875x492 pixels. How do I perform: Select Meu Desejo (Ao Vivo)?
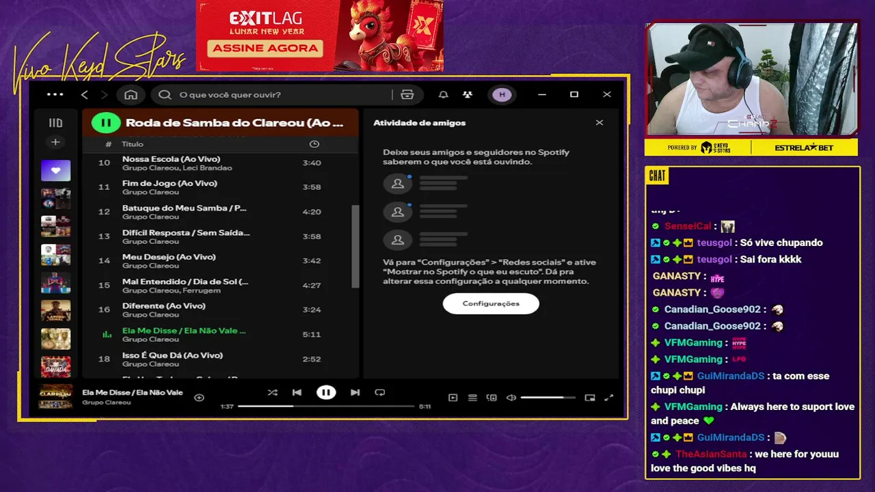pos(220,260)
